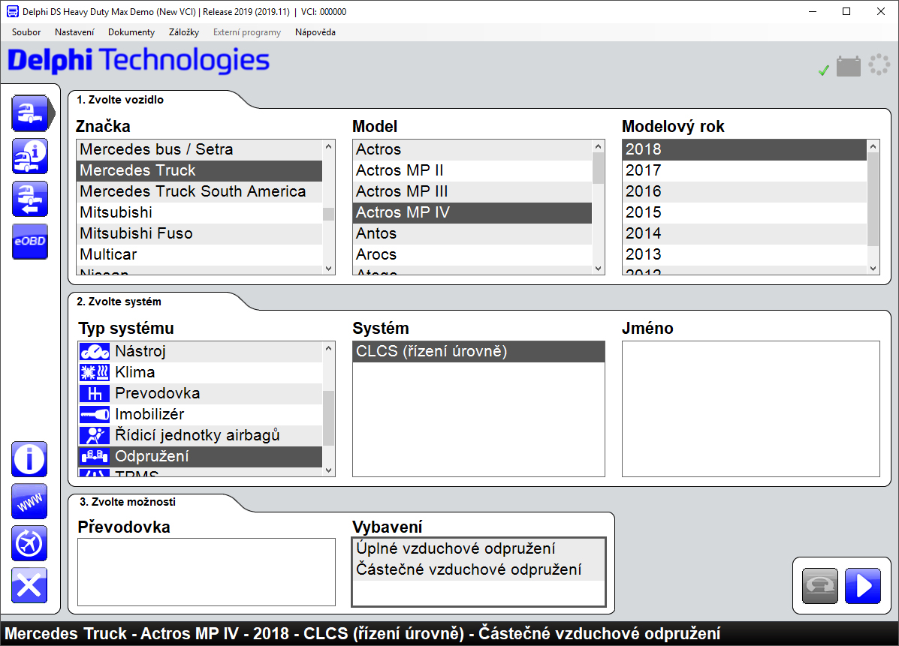Click Značka list scroll-up arrow
The width and height of the screenshot is (899, 646).
tap(328, 146)
